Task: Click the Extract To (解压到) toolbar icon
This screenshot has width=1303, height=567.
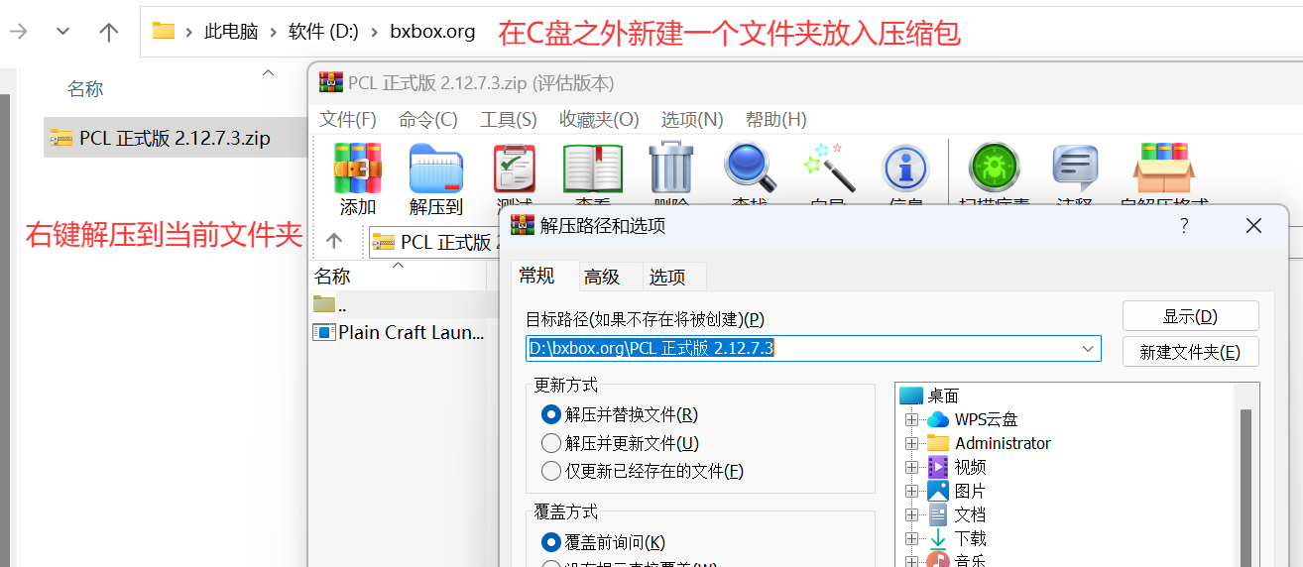Action: pyautogui.click(x=436, y=169)
